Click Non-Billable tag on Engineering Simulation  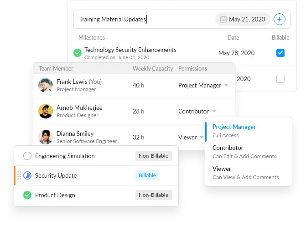(154, 156)
